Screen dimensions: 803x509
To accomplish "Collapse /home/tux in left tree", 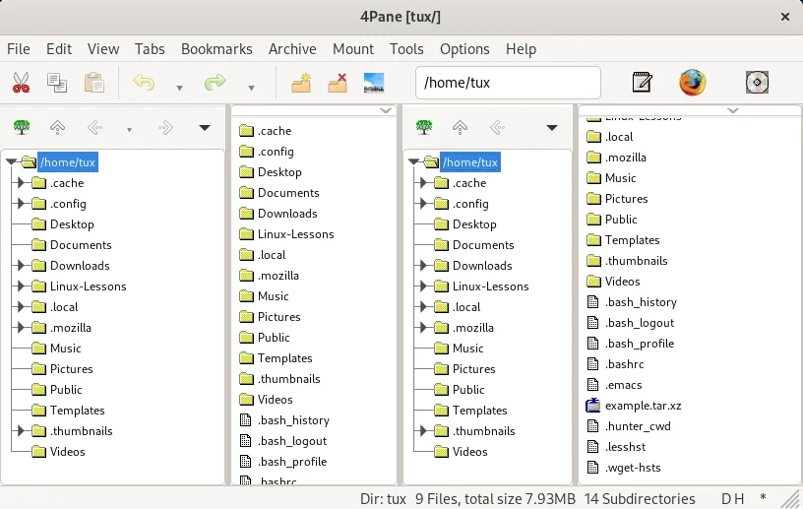I will (x=11, y=162).
